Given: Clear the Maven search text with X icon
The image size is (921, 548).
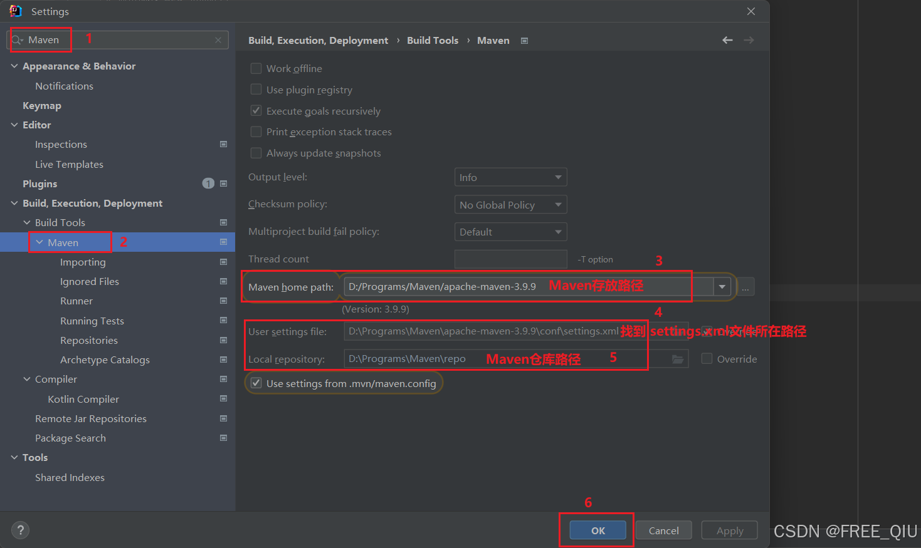Looking at the screenshot, I should (x=218, y=40).
